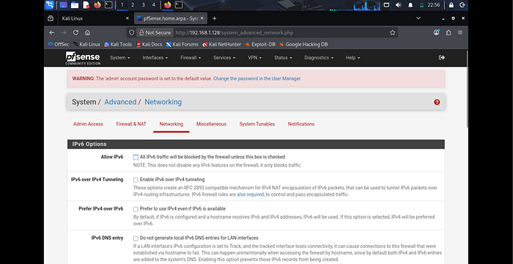Image resolution: width=513 pixels, height=264 pixels.
Task: Expand the VPN menu
Action: point(254,58)
